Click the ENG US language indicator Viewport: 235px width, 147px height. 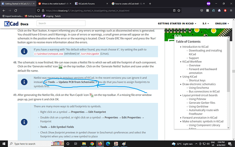[x=213, y=144]
